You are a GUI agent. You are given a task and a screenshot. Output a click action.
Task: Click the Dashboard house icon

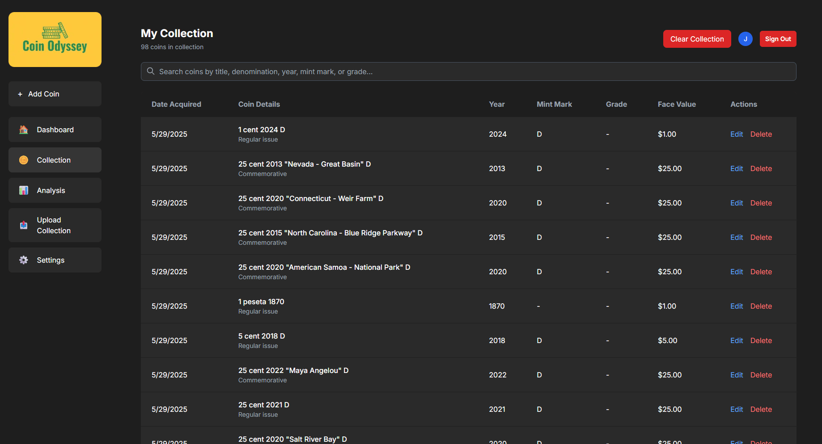(x=23, y=130)
